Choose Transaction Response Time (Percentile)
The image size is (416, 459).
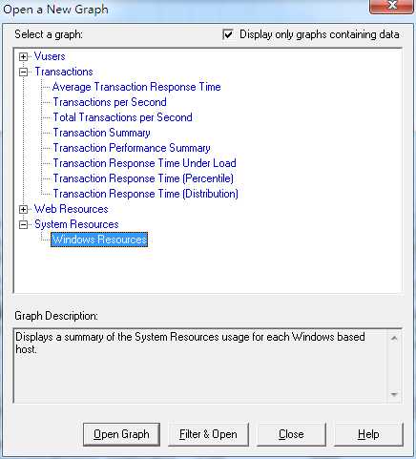click(143, 178)
